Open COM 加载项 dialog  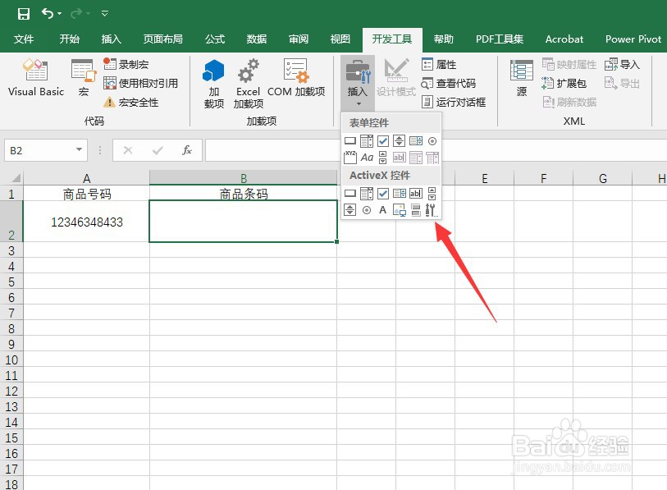point(296,77)
